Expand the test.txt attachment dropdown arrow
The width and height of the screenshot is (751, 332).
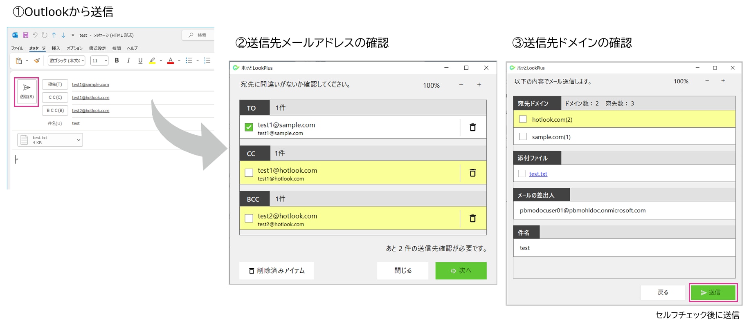click(79, 140)
